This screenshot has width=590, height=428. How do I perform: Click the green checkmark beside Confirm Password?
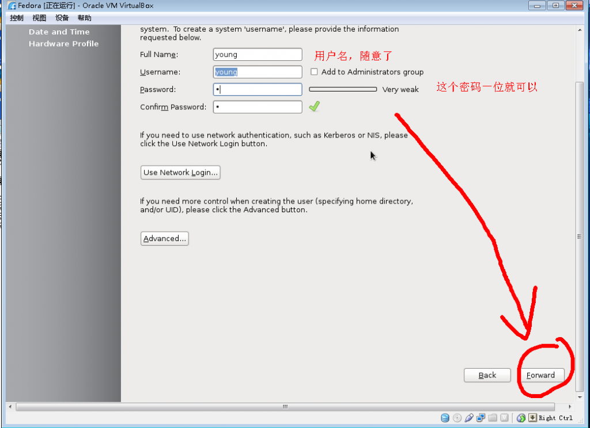[x=313, y=106]
